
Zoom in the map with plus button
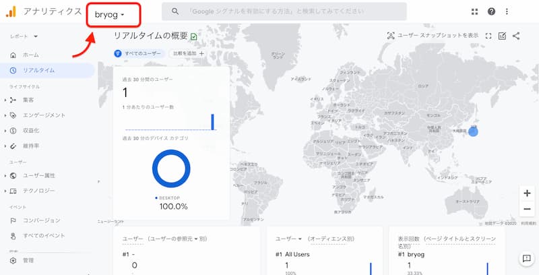[x=527, y=193]
